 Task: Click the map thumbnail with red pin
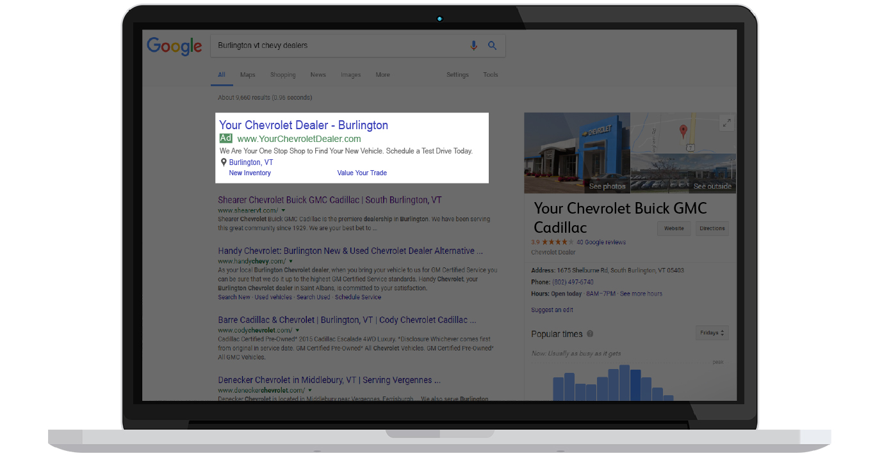683,133
